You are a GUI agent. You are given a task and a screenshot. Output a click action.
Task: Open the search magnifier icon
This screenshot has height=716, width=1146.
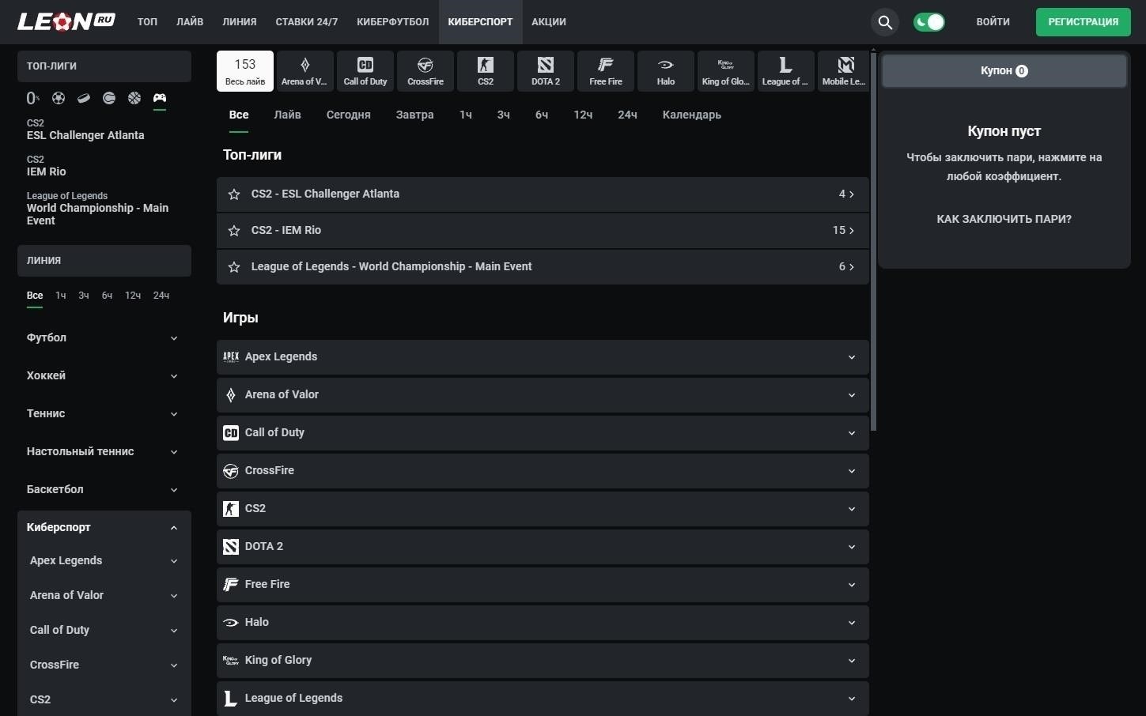[x=885, y=22]
